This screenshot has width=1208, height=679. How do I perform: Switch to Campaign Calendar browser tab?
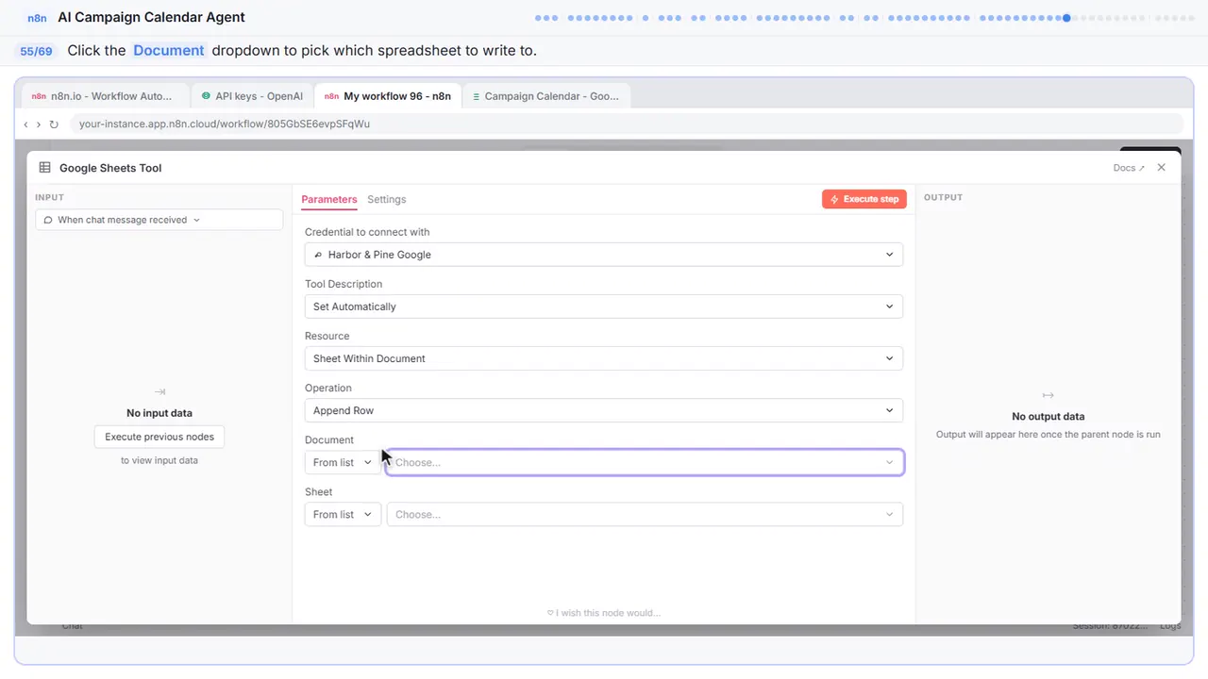click(546, 96)
